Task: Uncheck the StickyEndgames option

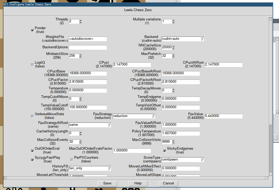Action: tap(165, 151)
